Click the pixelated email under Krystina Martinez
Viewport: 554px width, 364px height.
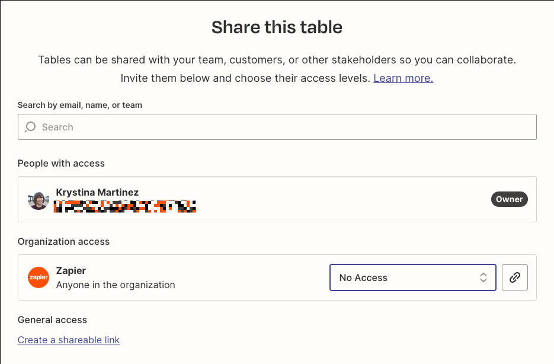point(125,206)
